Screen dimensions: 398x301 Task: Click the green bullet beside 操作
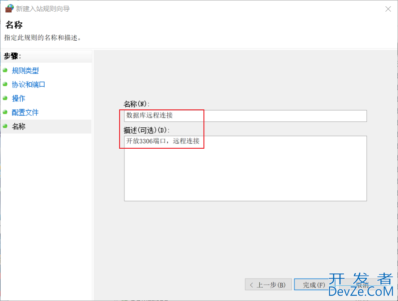pyautogui.click(x=5, y=98)
